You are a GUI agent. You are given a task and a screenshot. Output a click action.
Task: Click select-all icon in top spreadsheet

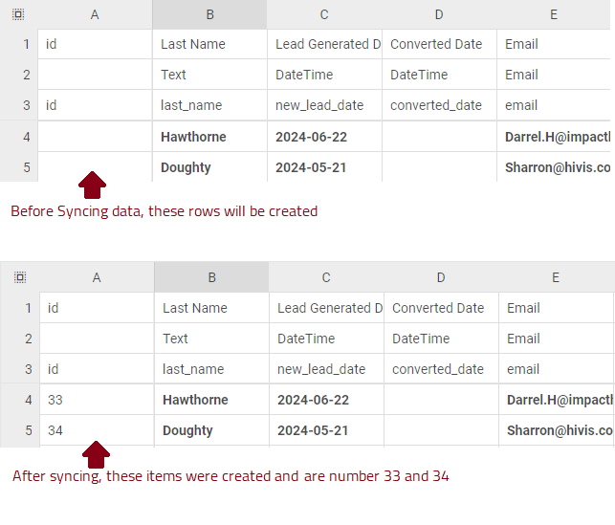coord(18,14)
